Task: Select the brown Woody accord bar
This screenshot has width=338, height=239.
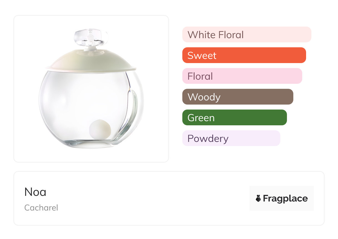Action: (x=238, y=97)
